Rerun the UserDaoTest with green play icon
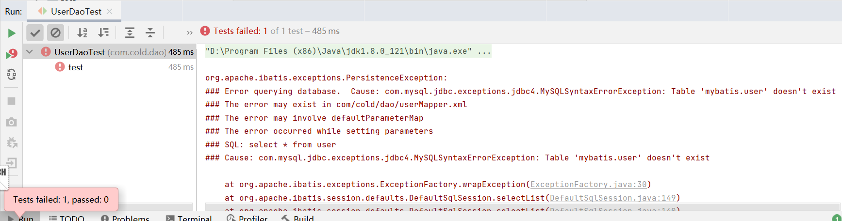 pyautogui.click(x=12, y=33)
